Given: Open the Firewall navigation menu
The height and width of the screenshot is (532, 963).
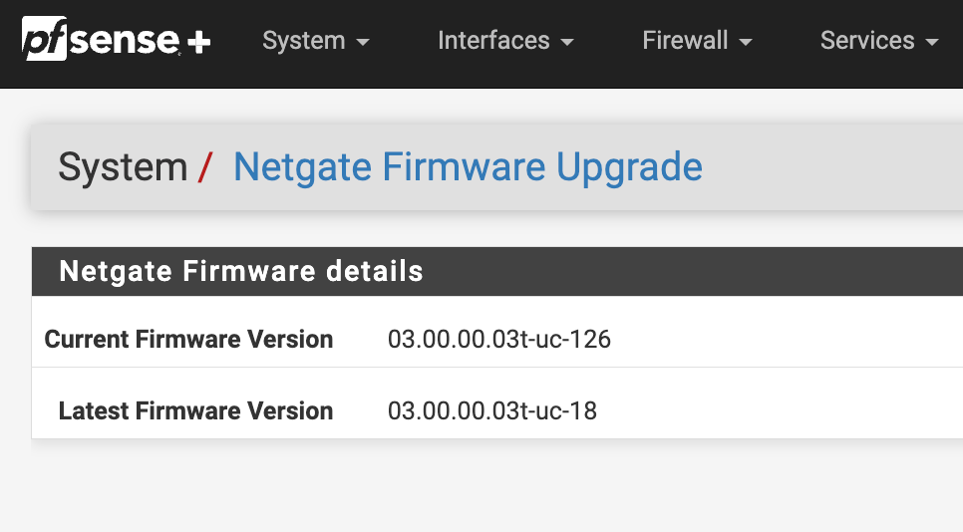Looking at the screenshot, I should pyautogui.click(x=697, y=41).
